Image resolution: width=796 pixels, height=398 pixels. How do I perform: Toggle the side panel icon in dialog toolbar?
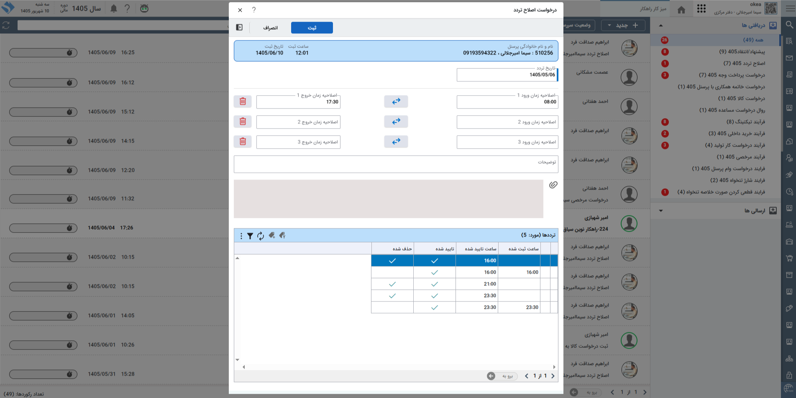[x=239, y=27]
